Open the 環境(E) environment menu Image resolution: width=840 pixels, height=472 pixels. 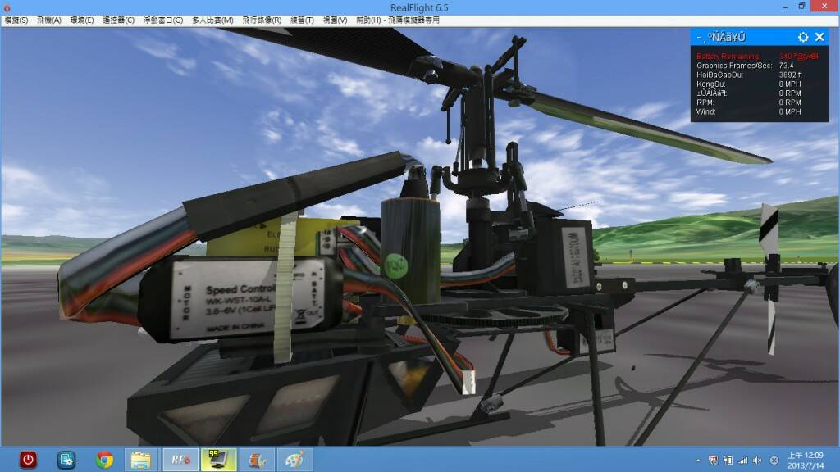(82, 20)
